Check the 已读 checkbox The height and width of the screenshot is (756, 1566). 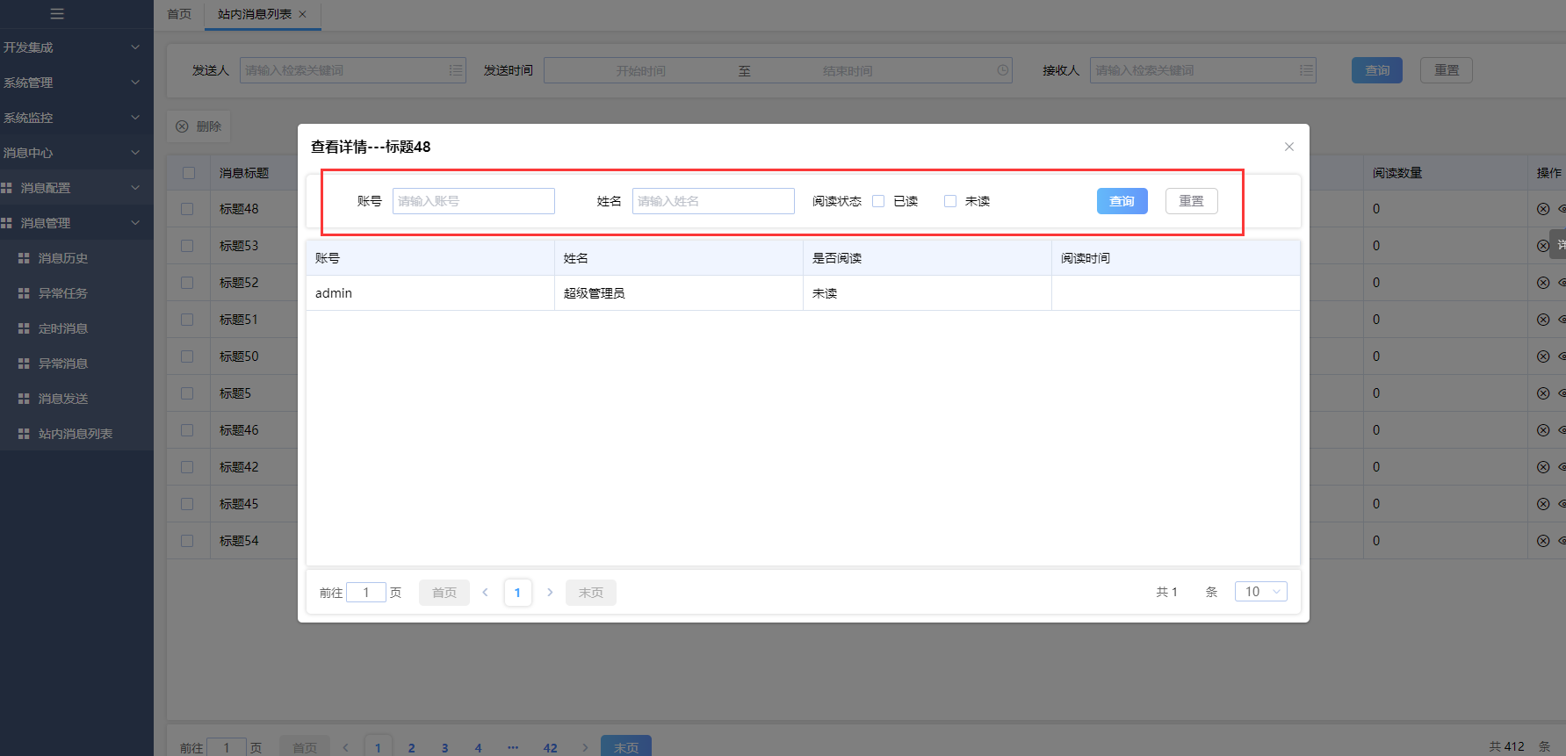pyautogui.click(x=878, y=201)
